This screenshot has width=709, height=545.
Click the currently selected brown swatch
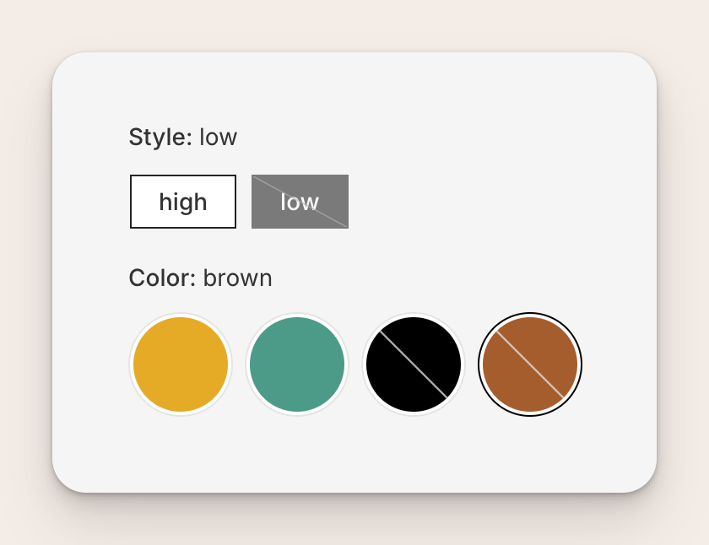pyautogui.click(x=530, y=364)
